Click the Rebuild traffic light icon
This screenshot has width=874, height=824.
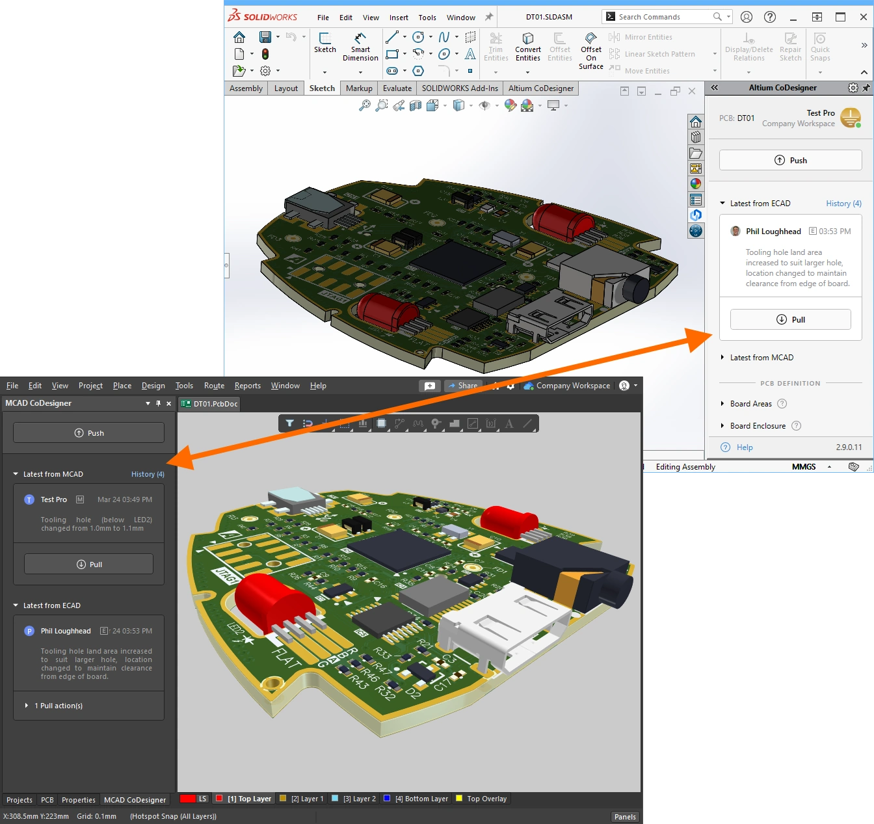coord(265,54)
